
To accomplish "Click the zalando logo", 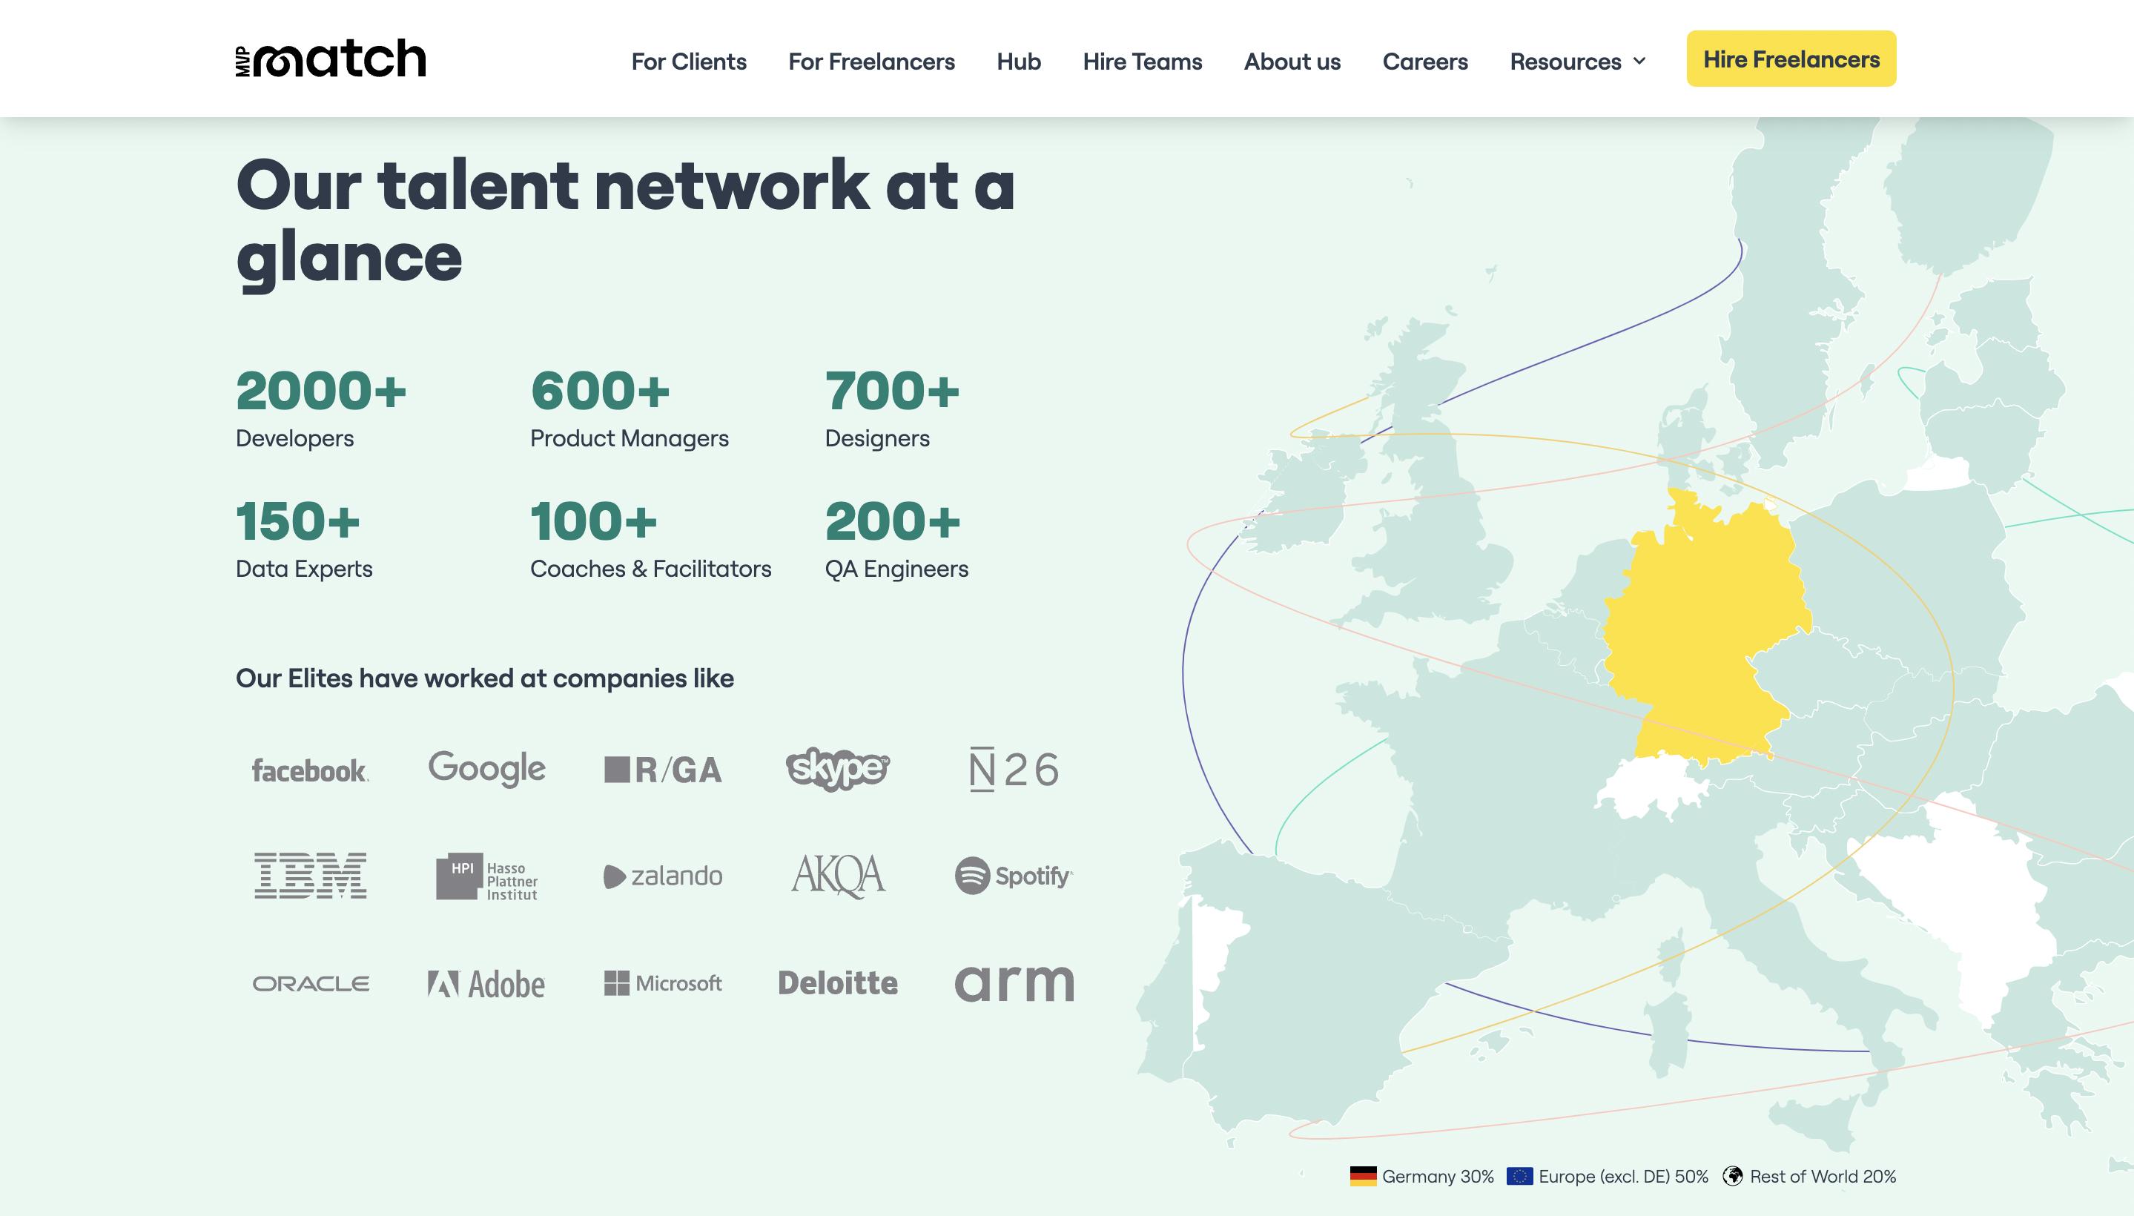I will [x=662, y=876].
